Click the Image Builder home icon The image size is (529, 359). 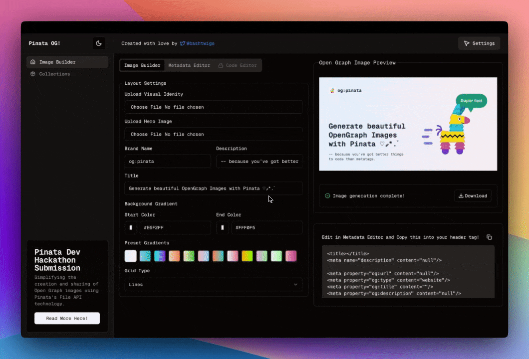(x=33, y=62)
